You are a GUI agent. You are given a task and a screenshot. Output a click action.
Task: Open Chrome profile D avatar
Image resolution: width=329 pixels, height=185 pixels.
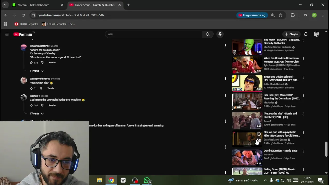pyautogui.click(x=314, y=15)
